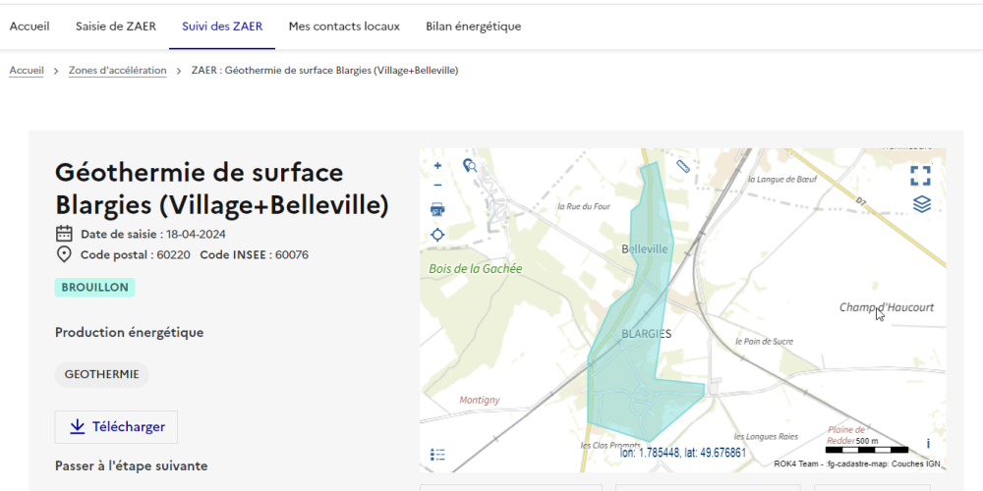Zoom out on the map
This screenshot has height=491, width=983.
tap(438, 185)
